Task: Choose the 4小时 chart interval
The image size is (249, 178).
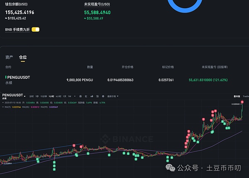Action: pyautogui.click(x=58, y=96)
